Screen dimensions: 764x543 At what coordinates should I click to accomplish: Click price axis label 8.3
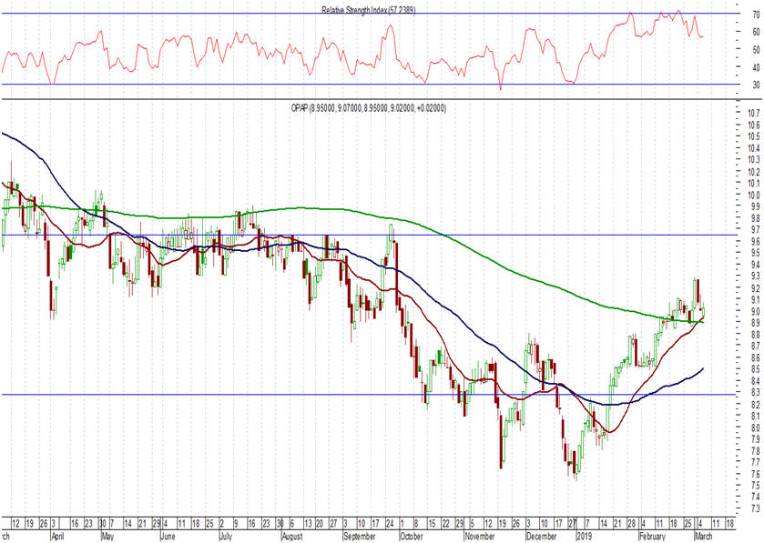[x=755, y=393]
